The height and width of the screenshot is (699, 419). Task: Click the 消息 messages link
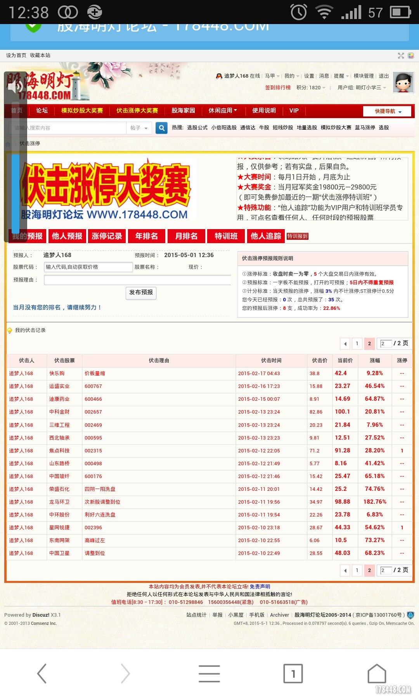tap(324, 76)
